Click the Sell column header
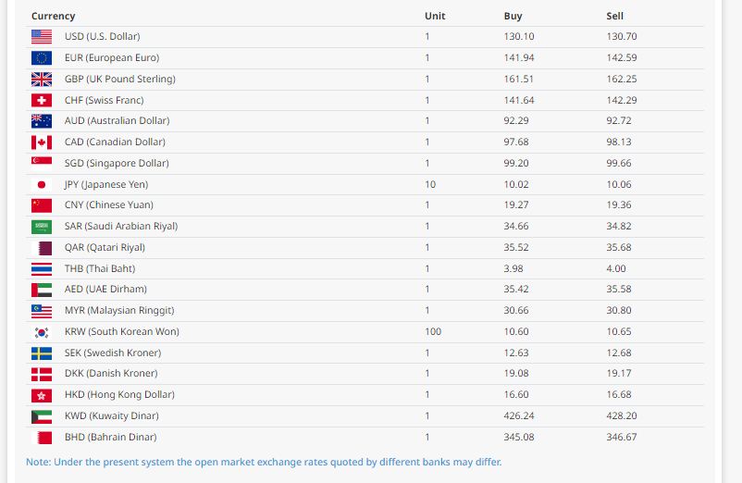 [x=614, y=16]
